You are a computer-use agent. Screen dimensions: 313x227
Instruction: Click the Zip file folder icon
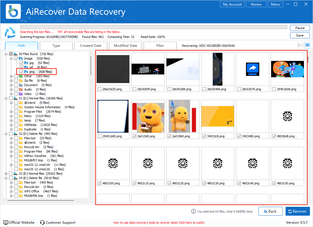click(21, 81)
